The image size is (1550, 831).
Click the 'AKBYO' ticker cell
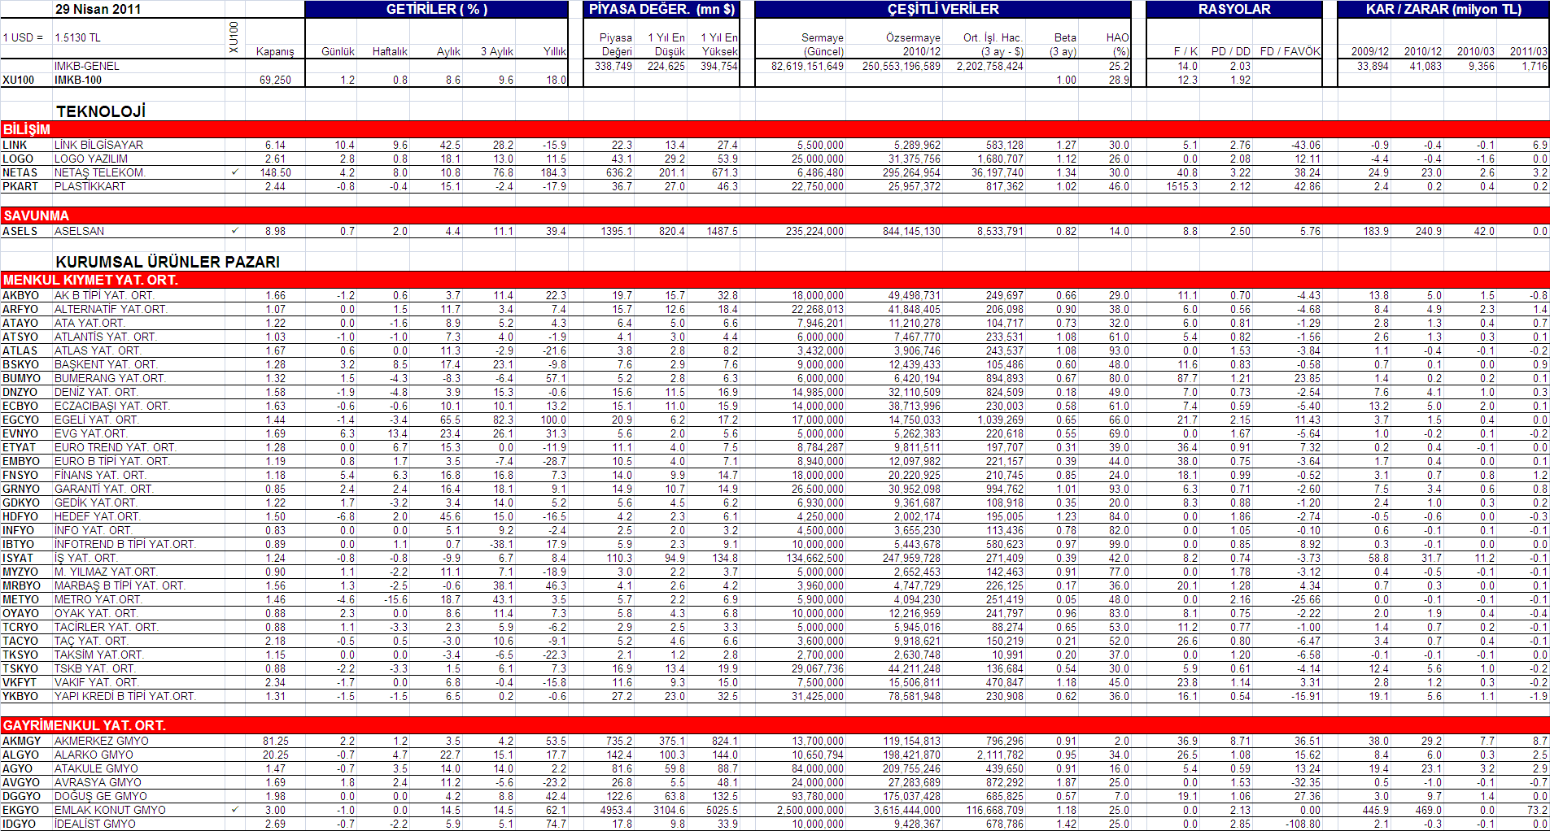click(x=20, y=295)
